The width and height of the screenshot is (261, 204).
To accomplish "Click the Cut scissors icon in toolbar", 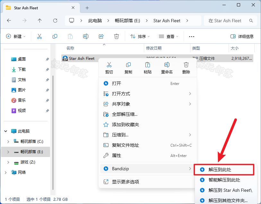I will click(39, 36).
